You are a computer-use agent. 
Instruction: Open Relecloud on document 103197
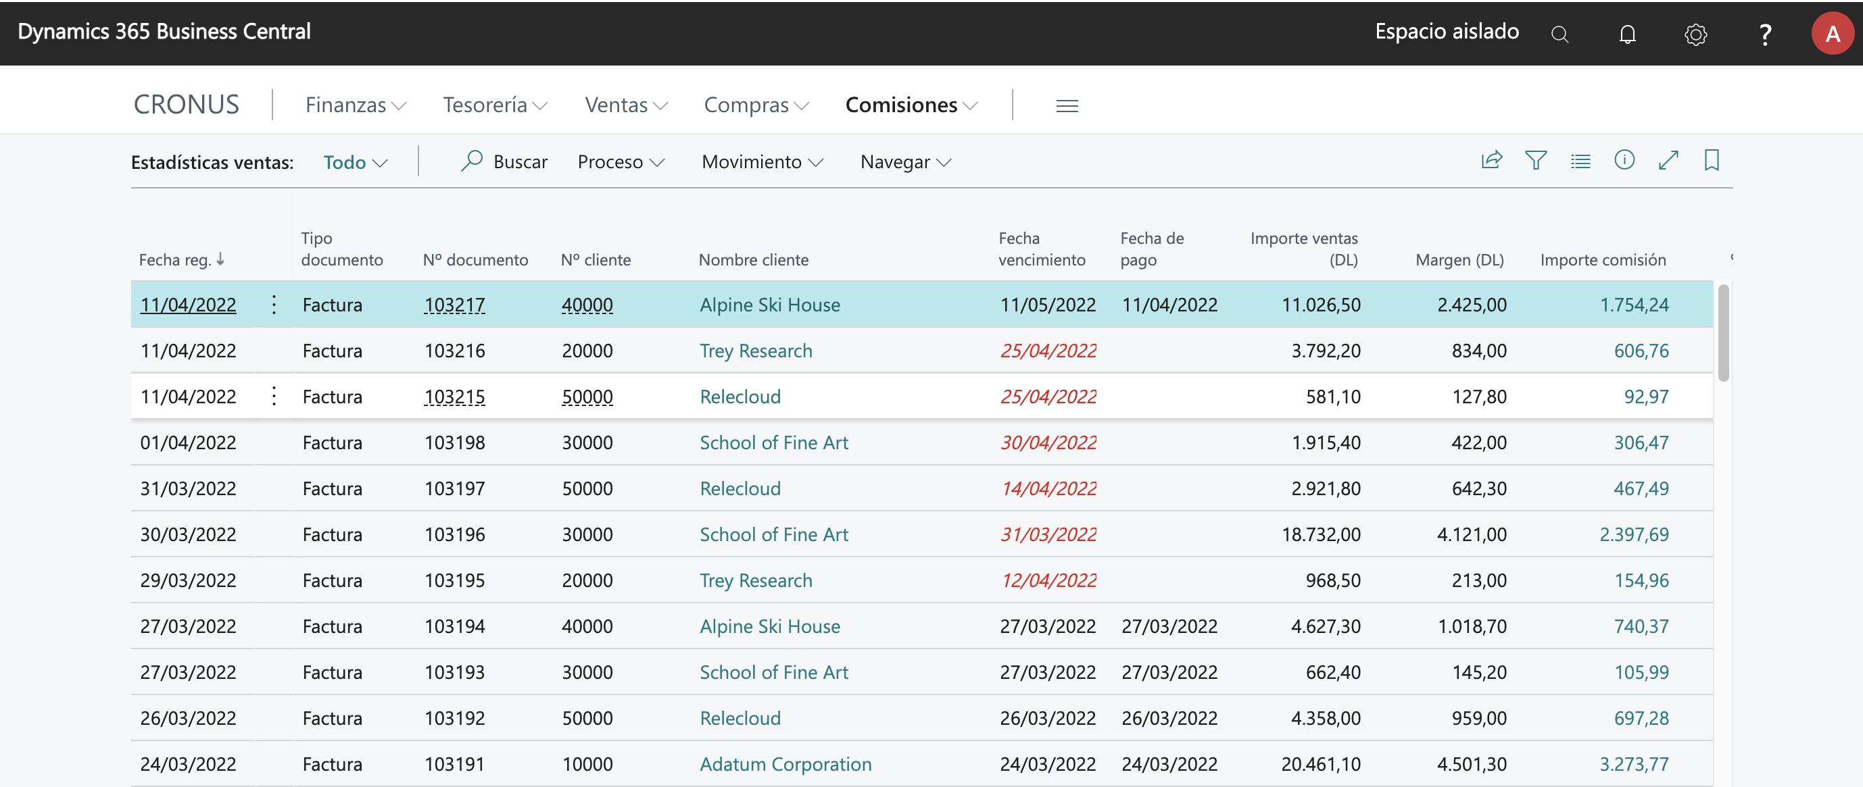(740, 488)
